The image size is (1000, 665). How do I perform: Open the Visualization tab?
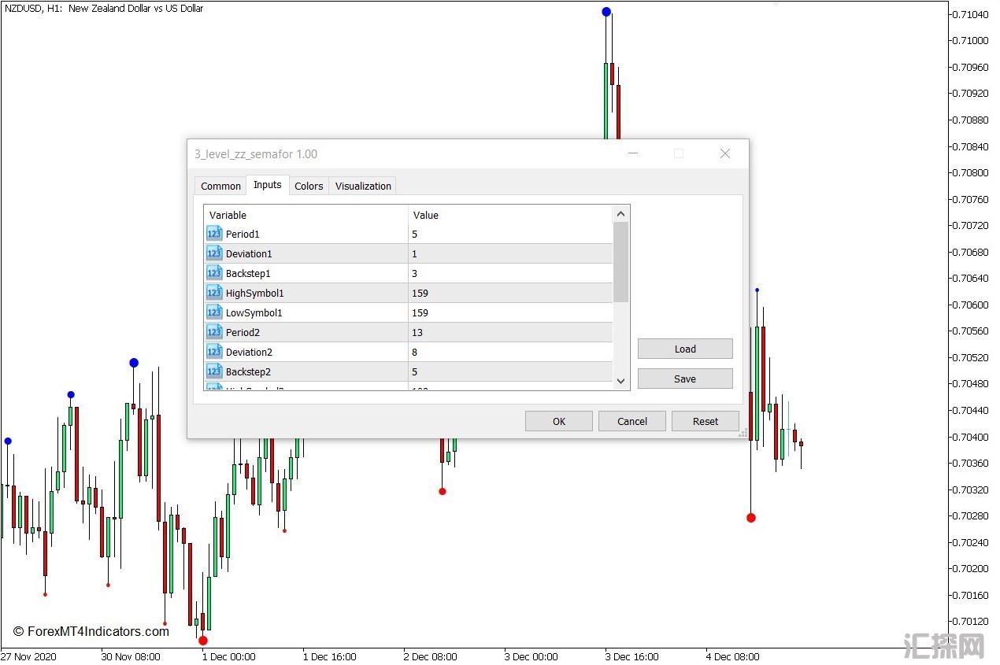363,186
